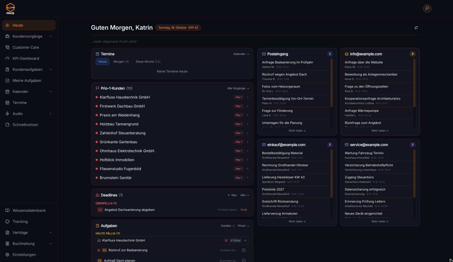This screenshot has height=262, width=453.
Task: Open the email Anfrage Badsanierung im Frühjahr
Action: pyautogui.click(x=296, y=64)
